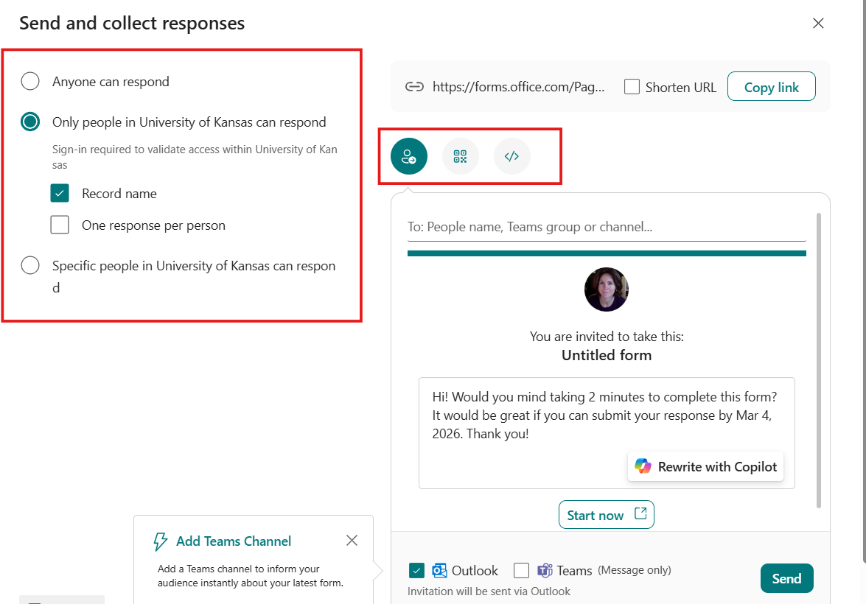Screen dimensions: 866x604
Task: Open the QR code sharing option
Action: pyautogui.click(x=460, y=156)
